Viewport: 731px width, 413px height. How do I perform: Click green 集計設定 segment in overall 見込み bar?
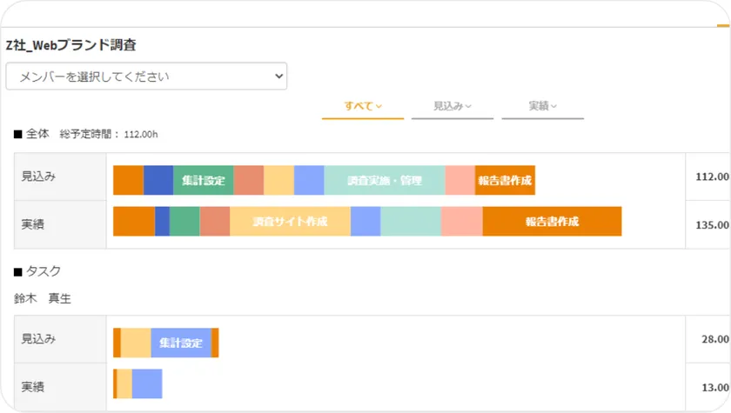click(x=204, y=181)
